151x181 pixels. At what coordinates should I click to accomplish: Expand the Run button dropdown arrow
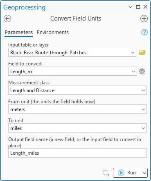144,173
